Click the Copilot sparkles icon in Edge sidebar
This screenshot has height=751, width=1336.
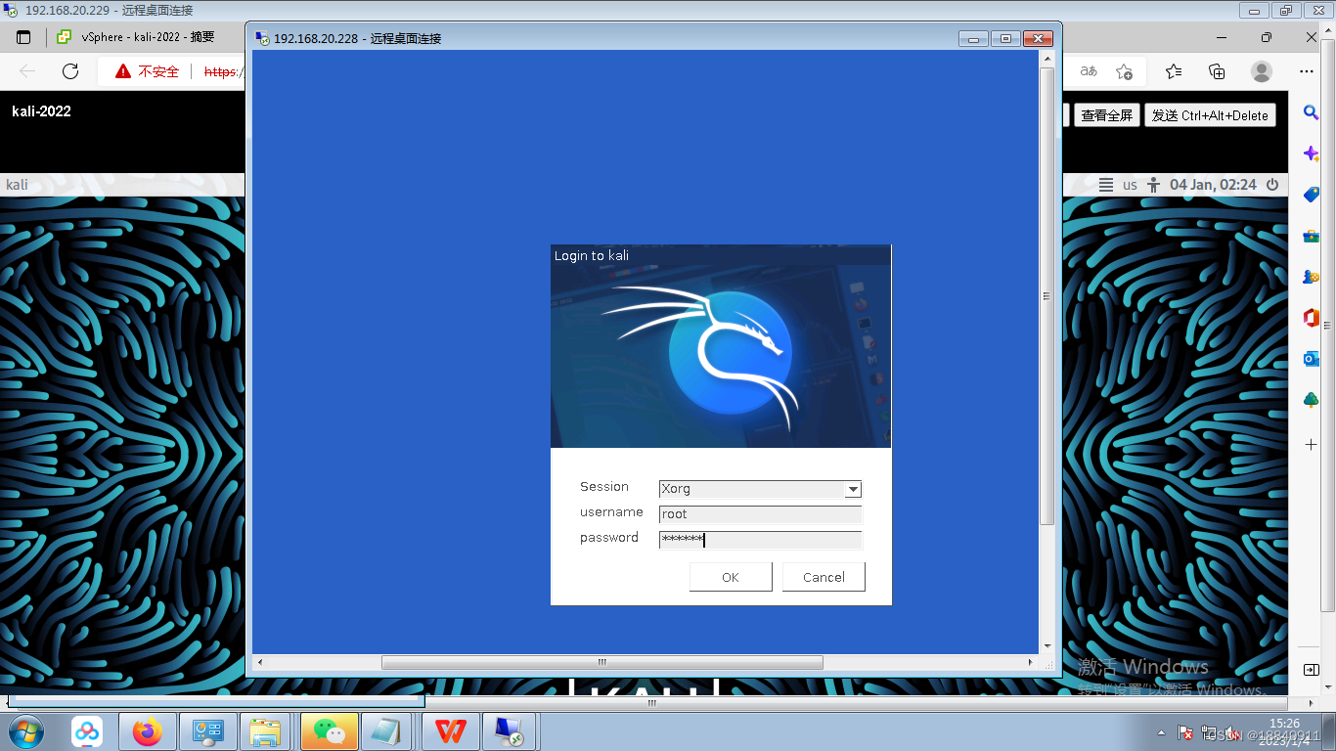pyautogui.click(x=1310, y=153)
